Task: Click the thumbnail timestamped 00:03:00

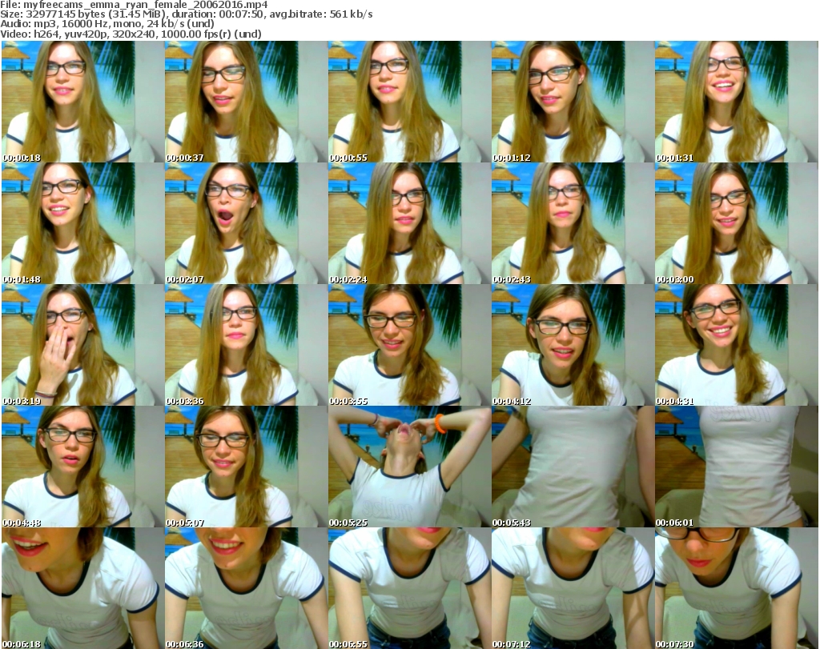Action: (x=737, y=223)
